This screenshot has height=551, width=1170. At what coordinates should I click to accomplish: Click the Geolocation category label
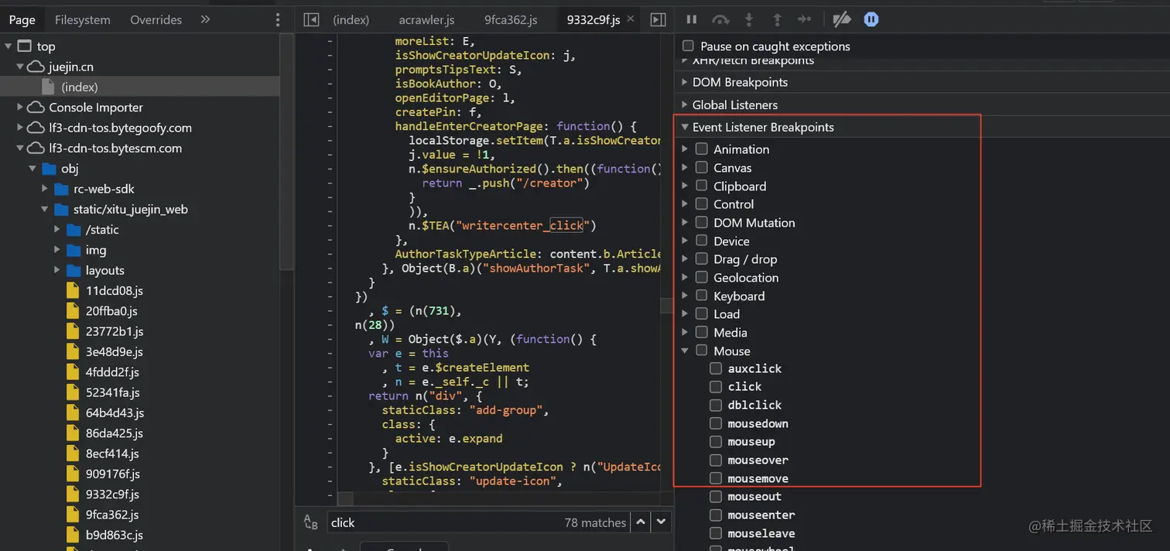point(746,277)
